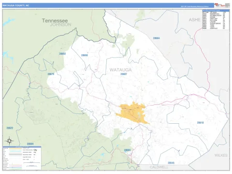This screenshot has height=174, width=232.
Task: Click the ZIP code index table
Action: (216, 20)
